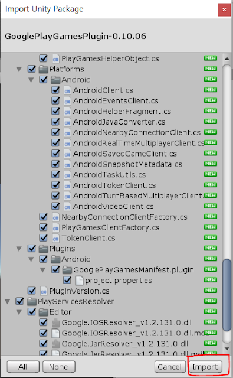Uncheck TokenClient.cs checkbox
Screen dimensions: 233x378
click(x=43, y=238)
